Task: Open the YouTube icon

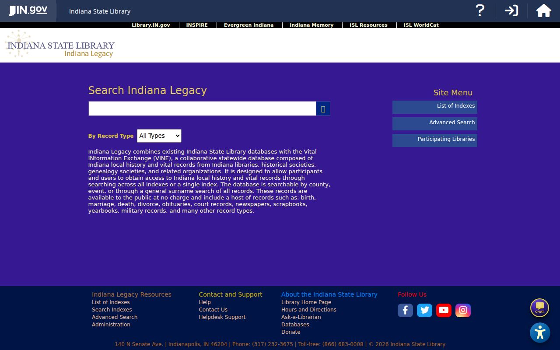Action: pos(444,310)
